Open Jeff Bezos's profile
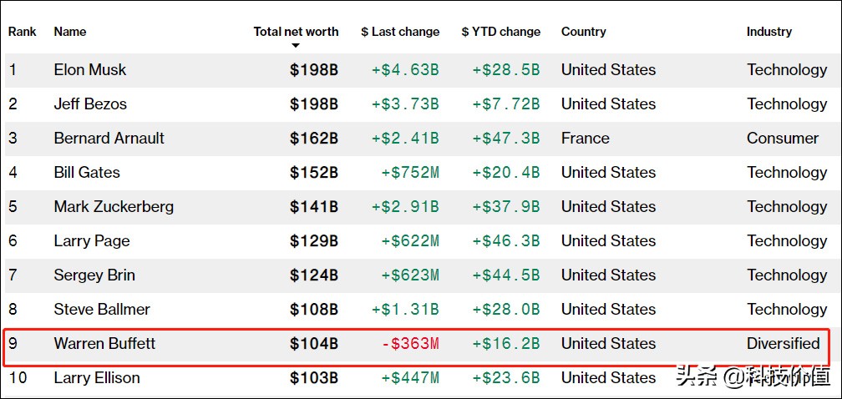 tap(90, 104)
